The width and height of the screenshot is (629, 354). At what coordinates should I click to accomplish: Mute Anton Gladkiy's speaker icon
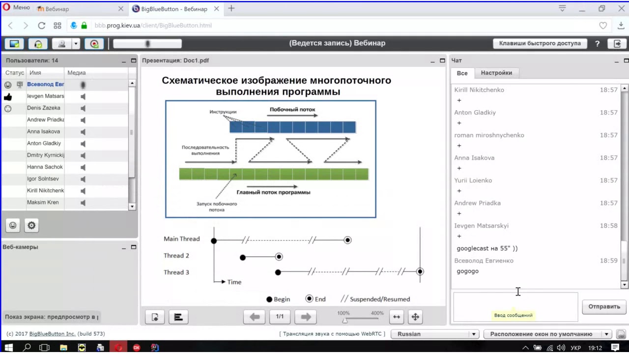pos(83,144)
